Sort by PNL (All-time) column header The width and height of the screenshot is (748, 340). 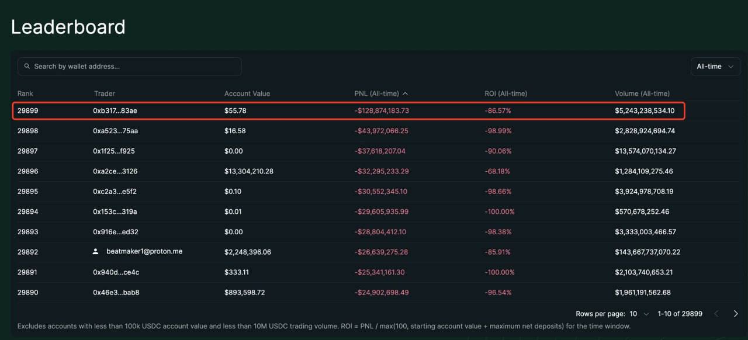(x=376, y=93)
